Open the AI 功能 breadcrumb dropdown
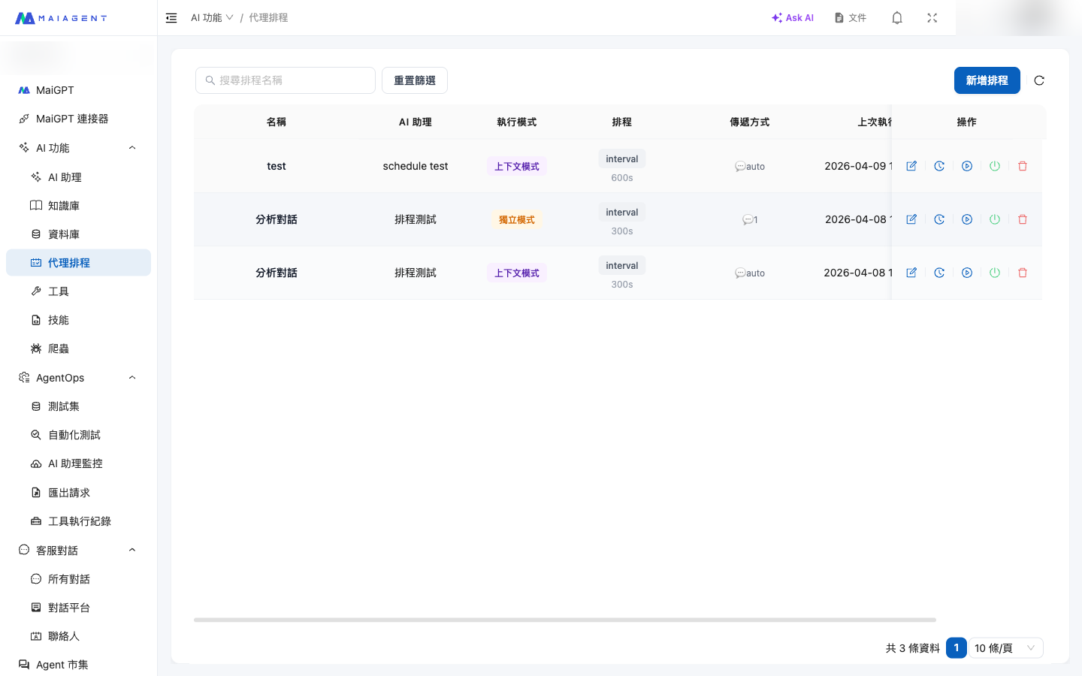Viewport: 1082px width, 676px height. [x=212, y=18]
